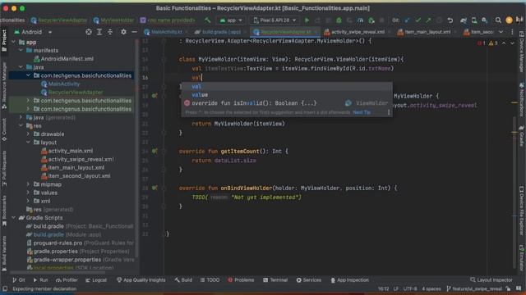
Task: Click the rollback undo arrow icon
Action: (x=450, y=20)
